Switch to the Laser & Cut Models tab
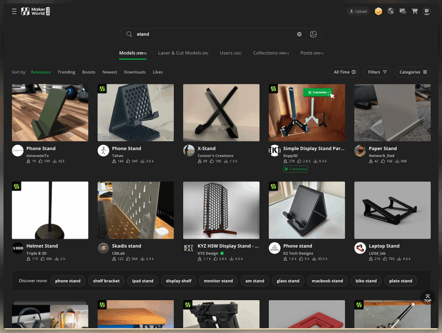442x333 pixels. pos(183,53)
